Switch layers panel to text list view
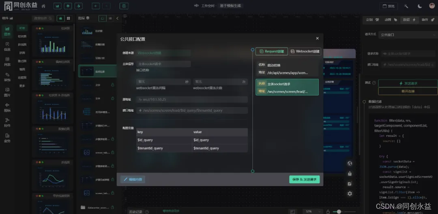438x214 pixels. (x=110, y=18)
